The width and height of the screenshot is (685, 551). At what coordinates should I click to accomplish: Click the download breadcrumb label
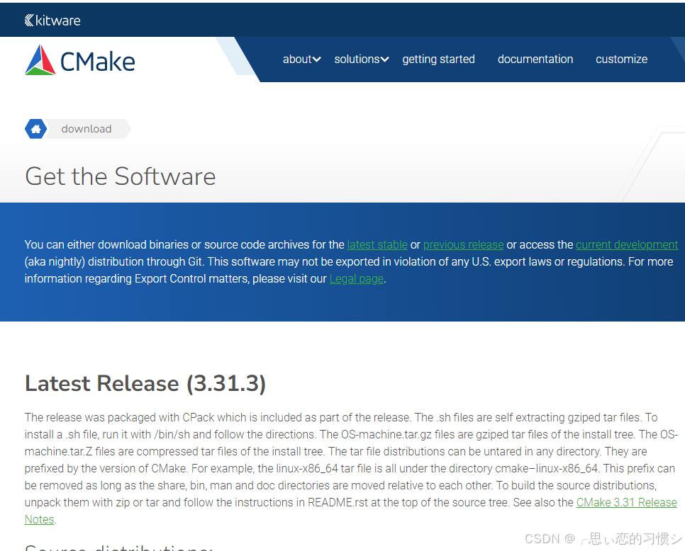tap(86, 128)
